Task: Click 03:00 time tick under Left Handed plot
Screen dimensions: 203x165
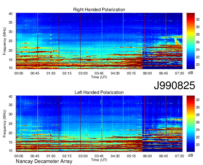Action: [x=83, y=156]
